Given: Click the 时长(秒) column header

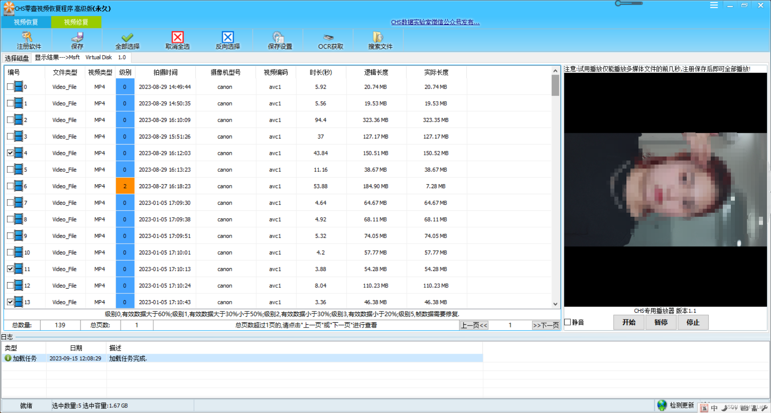Looking at the screenshot, I should pyautogui.click(x=321, y=72).
